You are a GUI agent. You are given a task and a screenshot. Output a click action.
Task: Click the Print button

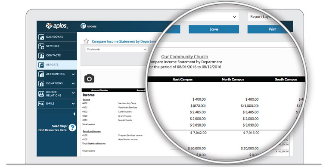[x=272, y=29]
